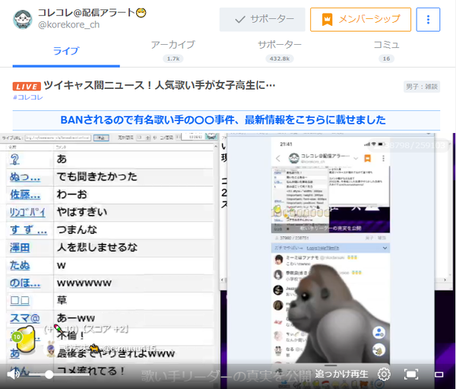
Task: Open the サポーター tab showing 432.8k
Action: [280, 51]
